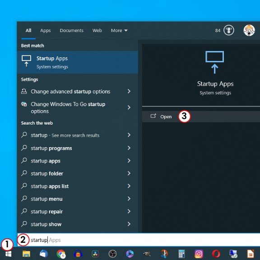Open the Windows Start menu button
The width and height of the screenshot is (260, 260).
(8, 254)
